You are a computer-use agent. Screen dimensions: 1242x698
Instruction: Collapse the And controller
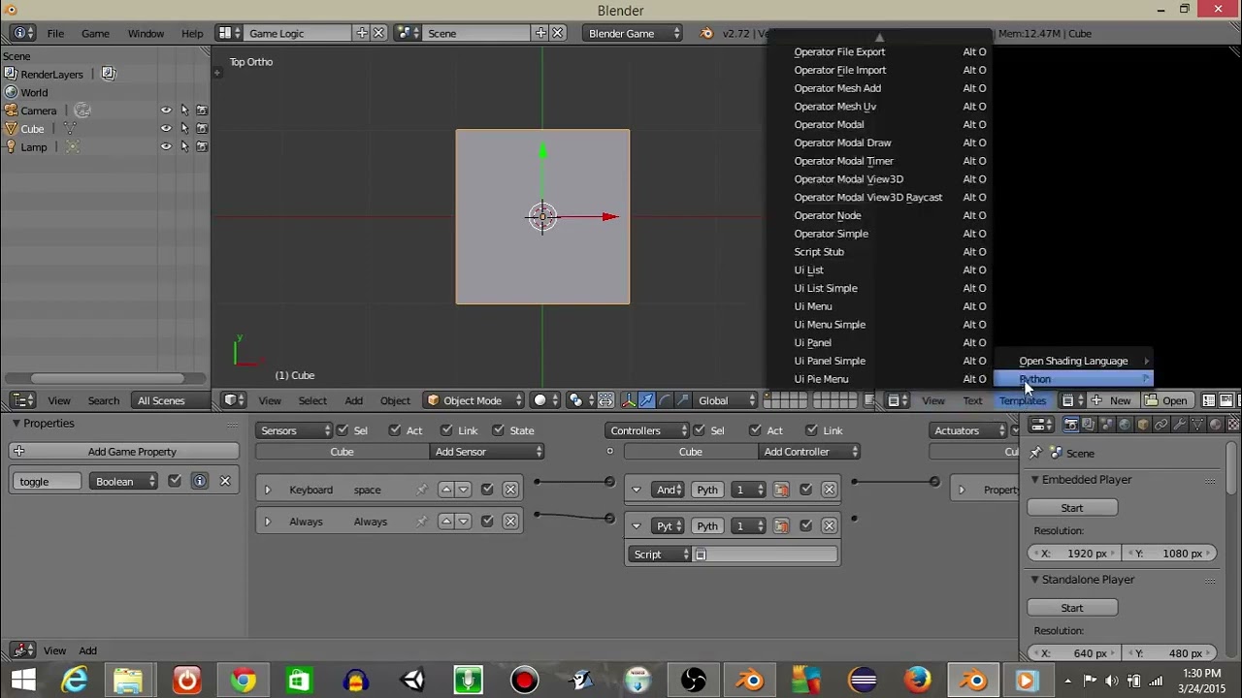coord(637,490)
